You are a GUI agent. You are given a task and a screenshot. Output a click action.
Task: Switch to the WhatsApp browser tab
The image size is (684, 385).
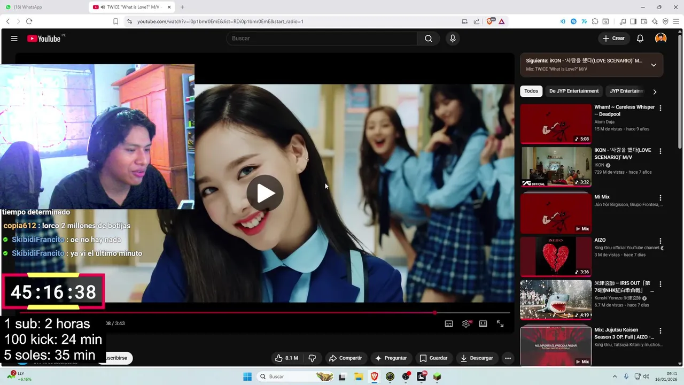(43, 7)
